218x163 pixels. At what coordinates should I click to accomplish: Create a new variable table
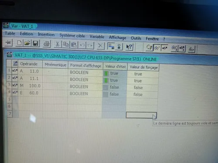coord(19,43)
